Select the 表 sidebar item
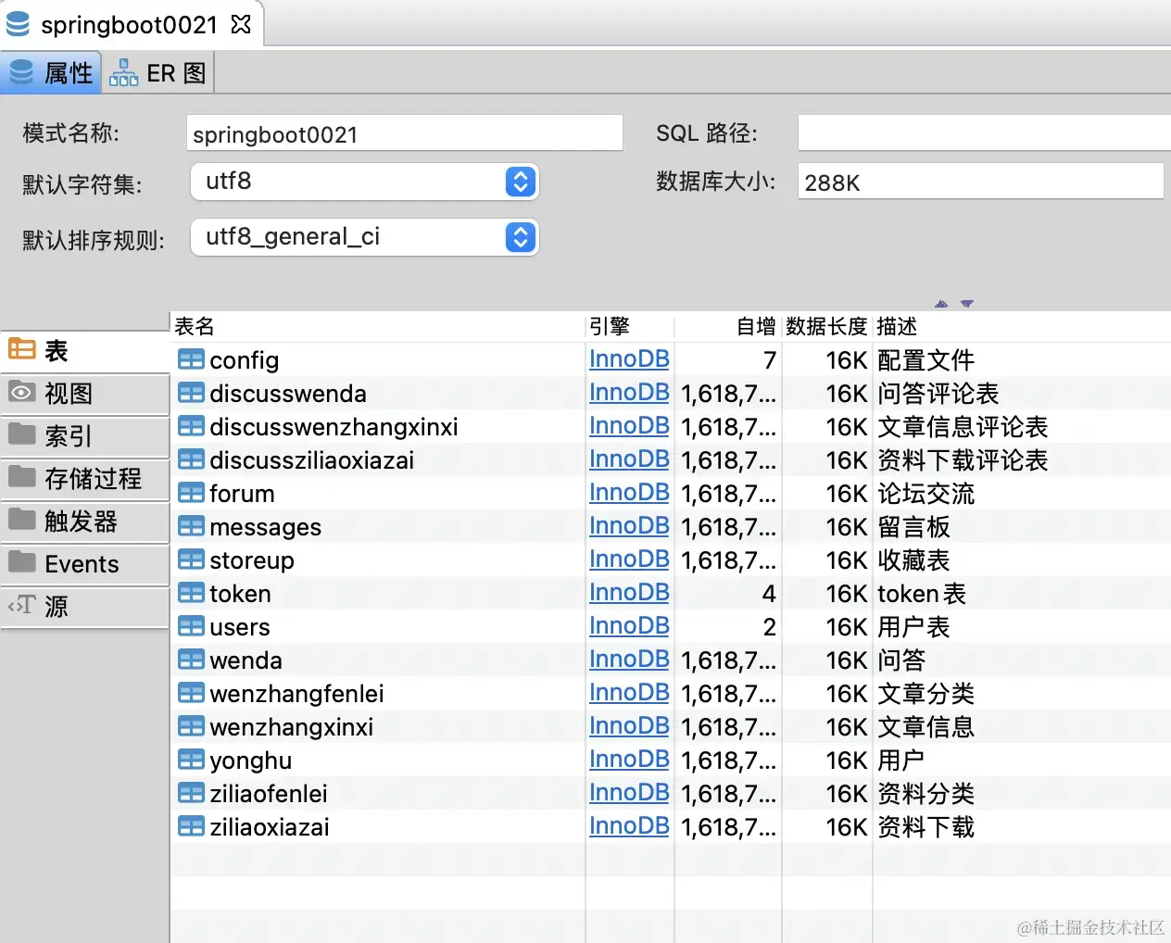Screen dimensions: 1171x943 (84, 351)
